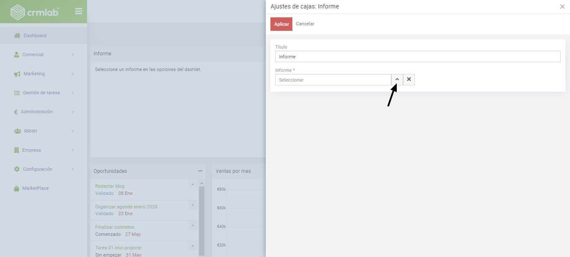Viewport: 570px width, 257px height.
Task: Open the Informe selector arrow button
Action: tap(397, 79)
